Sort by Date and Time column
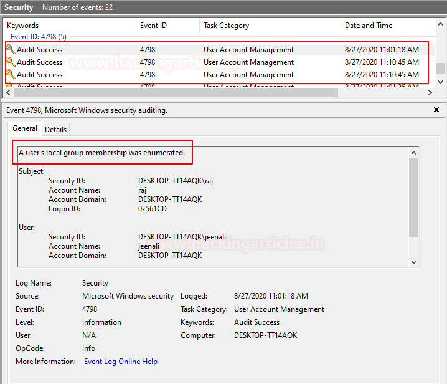The height and width of the screenshot is (384, 447). pos(388,26)
